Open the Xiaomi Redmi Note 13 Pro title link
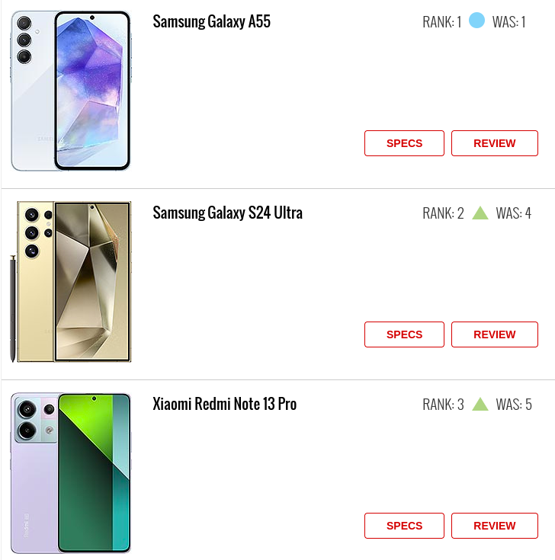The height and width of the screenshot is (560, 555). coord(225,404)
